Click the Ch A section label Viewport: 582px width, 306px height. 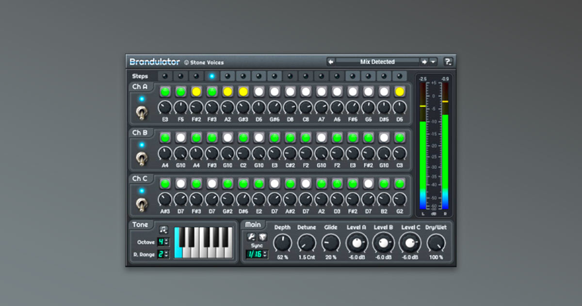(140, 87)
